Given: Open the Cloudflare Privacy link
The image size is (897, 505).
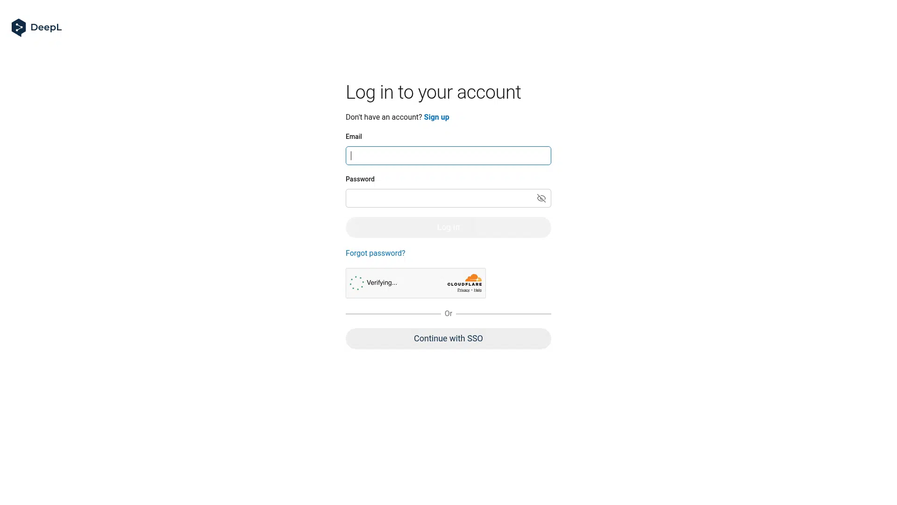Looking at the screenshot, I should coord(463,290).
